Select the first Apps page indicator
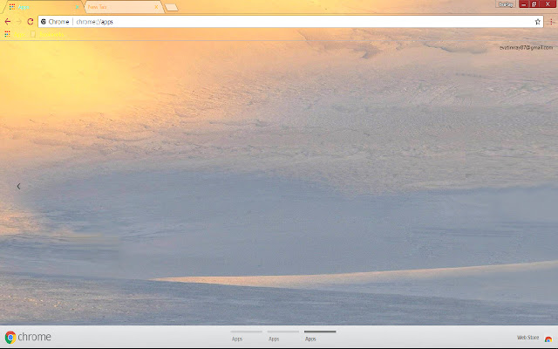 (x=246, y=336)
